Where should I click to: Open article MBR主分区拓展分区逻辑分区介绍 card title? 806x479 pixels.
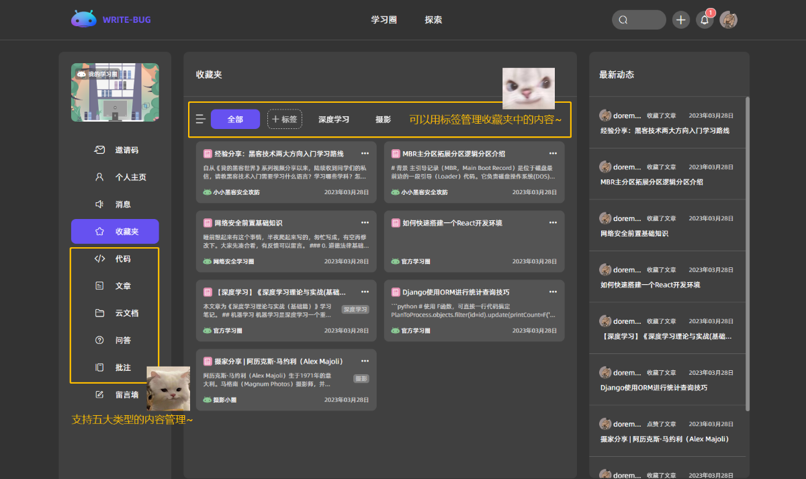click(453, 154)
